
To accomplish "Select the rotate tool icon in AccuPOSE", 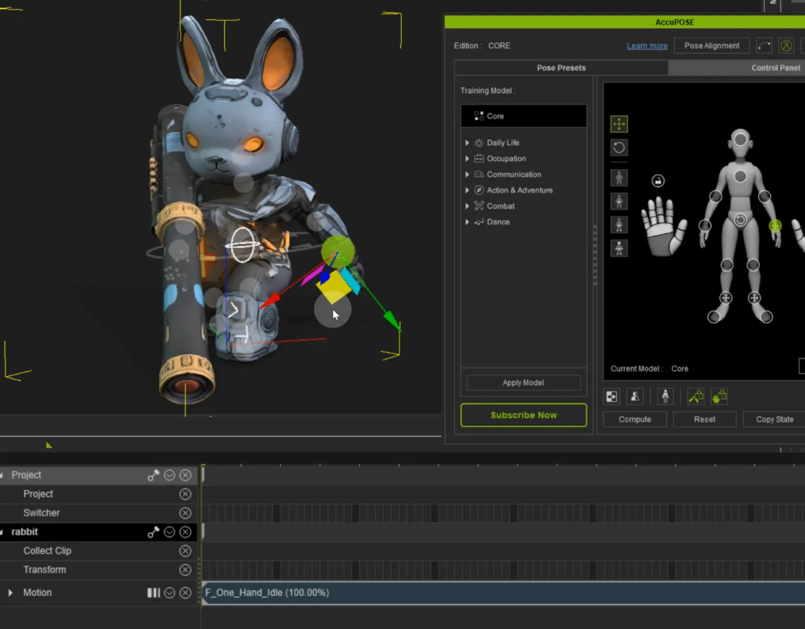I will click(619, 148).
